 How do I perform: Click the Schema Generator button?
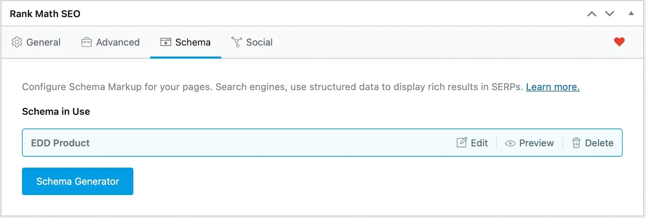tap(78, 181)
